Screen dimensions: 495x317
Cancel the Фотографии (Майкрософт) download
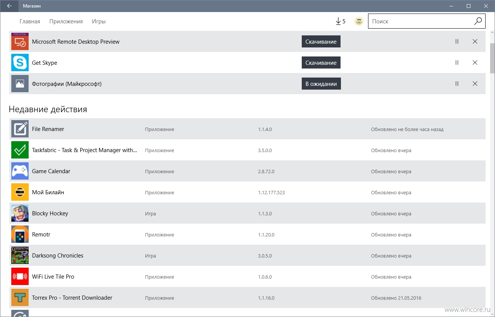pyautogui.click(x=475, y=84)
